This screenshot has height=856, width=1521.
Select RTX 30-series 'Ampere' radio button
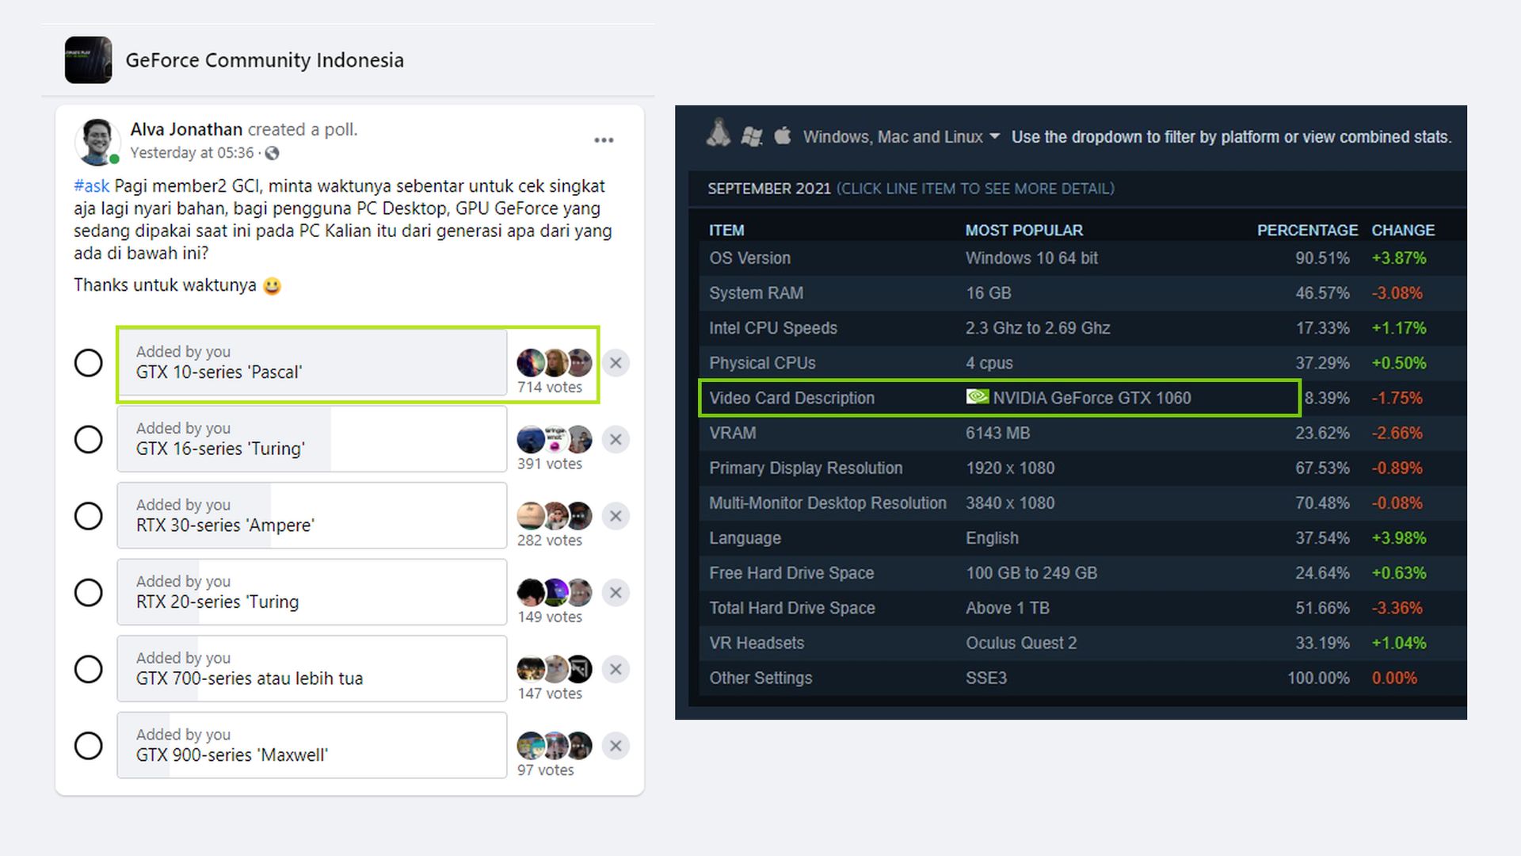point(88,517)
